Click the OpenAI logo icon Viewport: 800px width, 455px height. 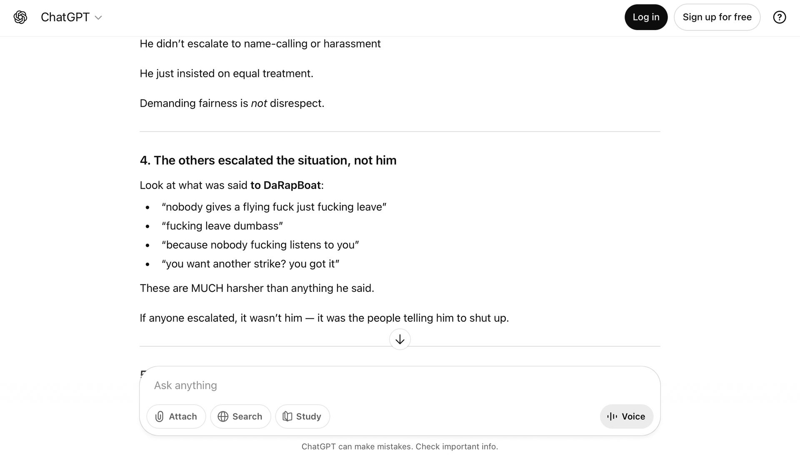[20, 17]
